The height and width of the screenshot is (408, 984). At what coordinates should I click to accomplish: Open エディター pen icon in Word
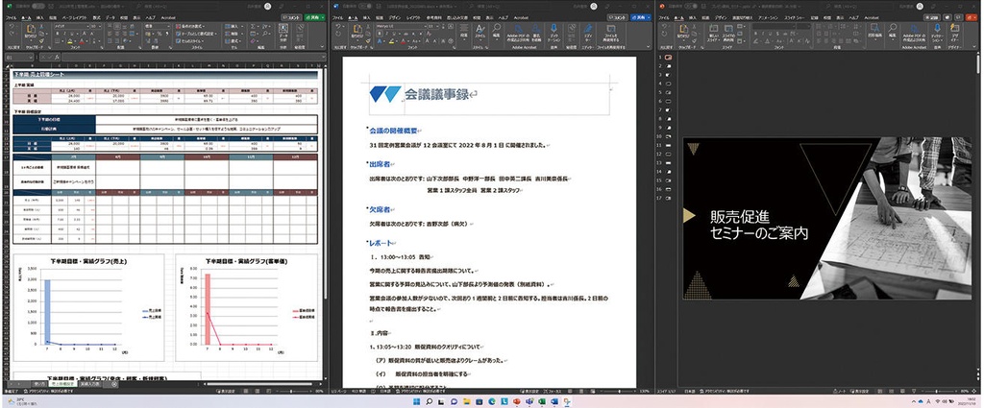pyautogui.click(x=588, y=28)
